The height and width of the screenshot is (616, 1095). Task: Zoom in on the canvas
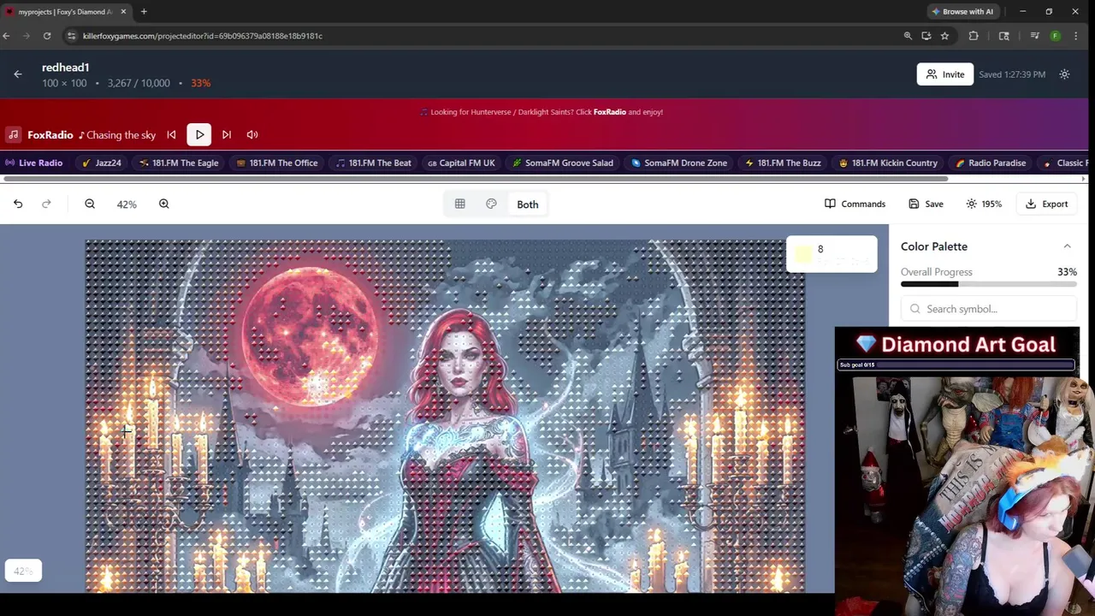[163, 204]
